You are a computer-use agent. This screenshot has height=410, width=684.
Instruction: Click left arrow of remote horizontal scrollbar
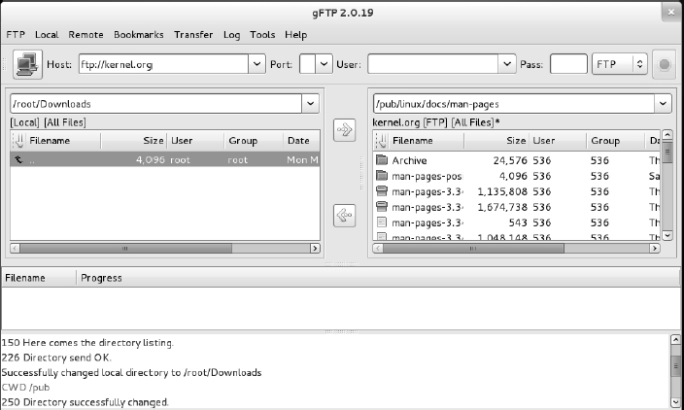point(378,248)
